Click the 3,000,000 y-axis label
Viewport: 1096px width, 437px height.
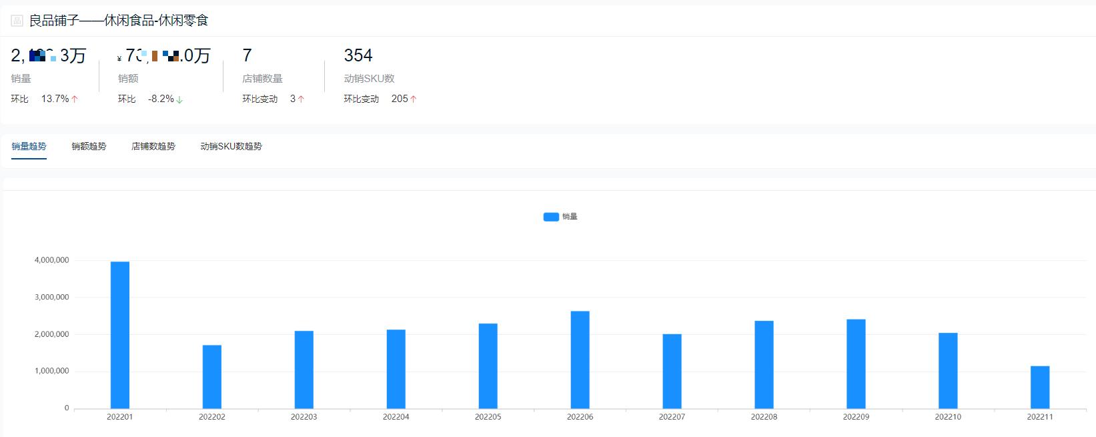tap(51, 298)
